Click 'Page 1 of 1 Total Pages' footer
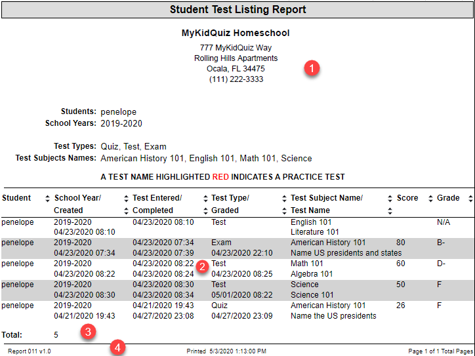The height and width of the screenshot is (356, 475). point(441,351)
